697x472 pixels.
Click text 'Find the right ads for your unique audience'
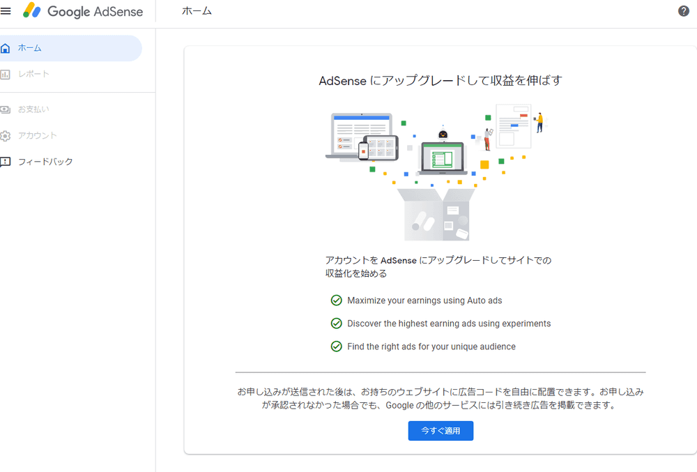pos(431,347)
